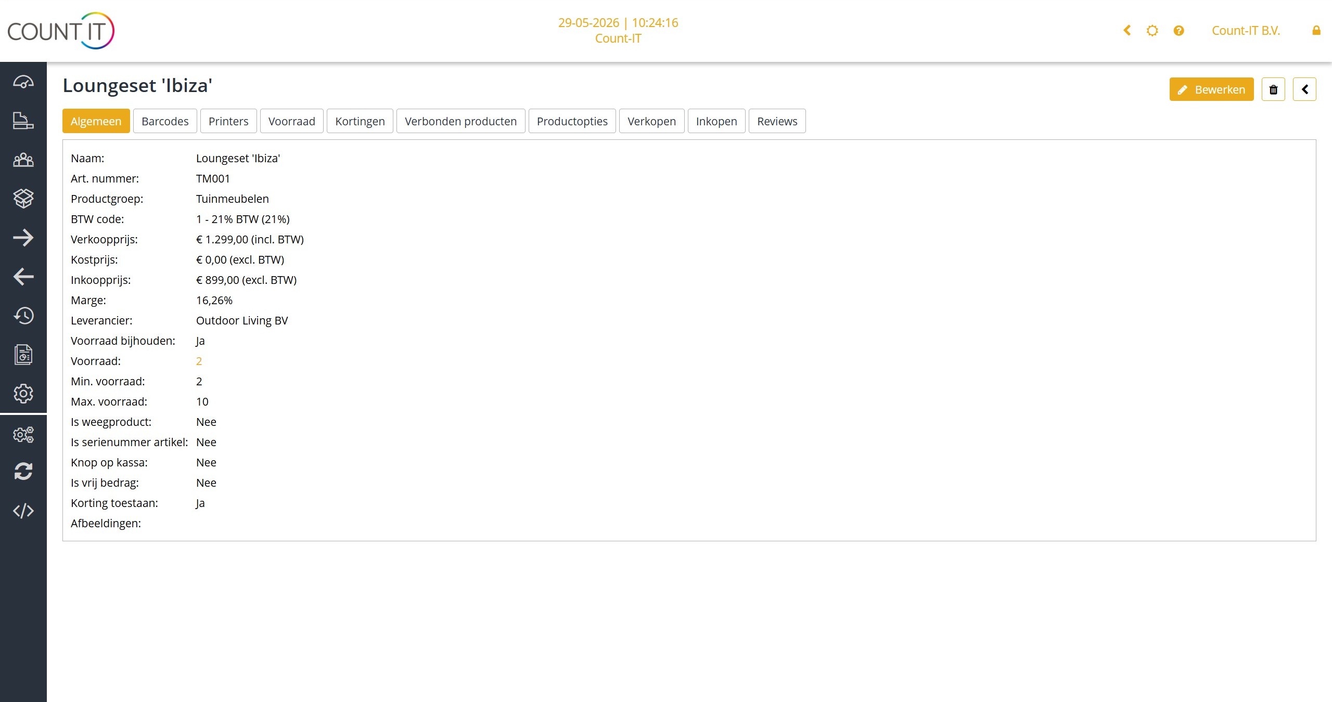Open the Kortingen tab
Screen dimensions: 1332x702
click(x=360, y=121)
